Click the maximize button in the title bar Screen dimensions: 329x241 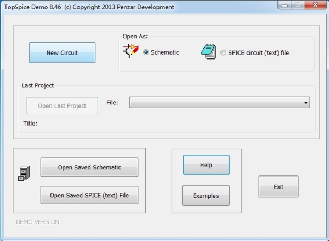297,6
